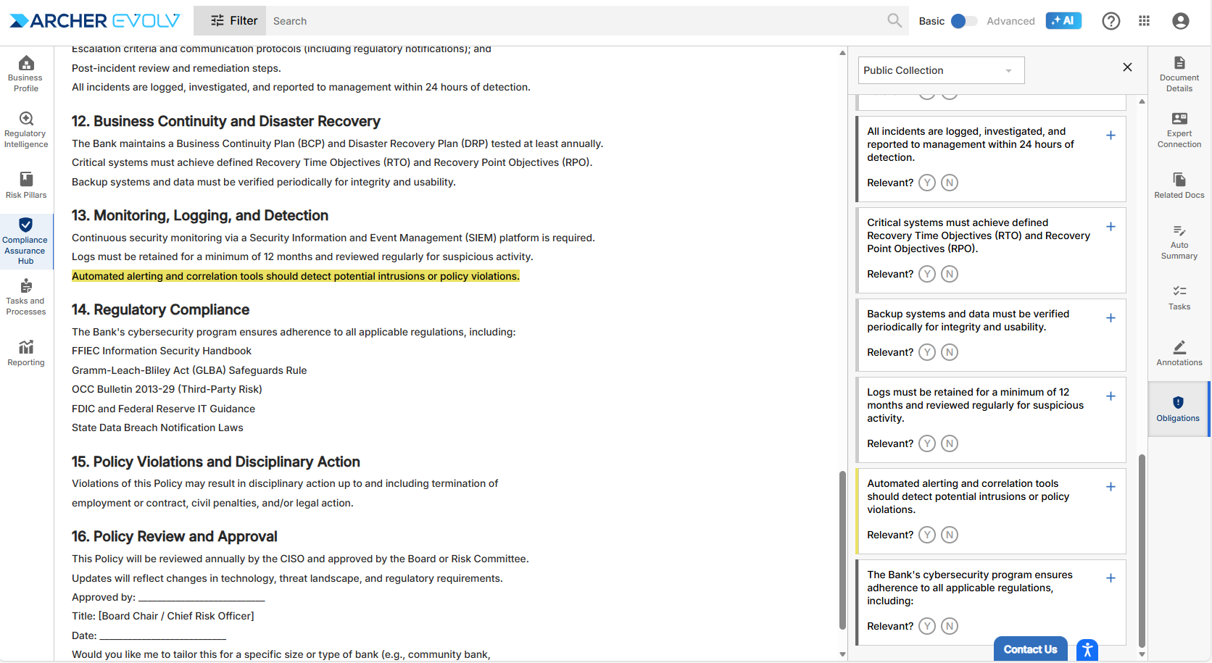Open the Annotations panel
Screen dimensions: 1212x663
pos(1179,353)
